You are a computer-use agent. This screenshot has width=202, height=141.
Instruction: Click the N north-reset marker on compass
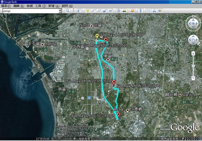193,16
